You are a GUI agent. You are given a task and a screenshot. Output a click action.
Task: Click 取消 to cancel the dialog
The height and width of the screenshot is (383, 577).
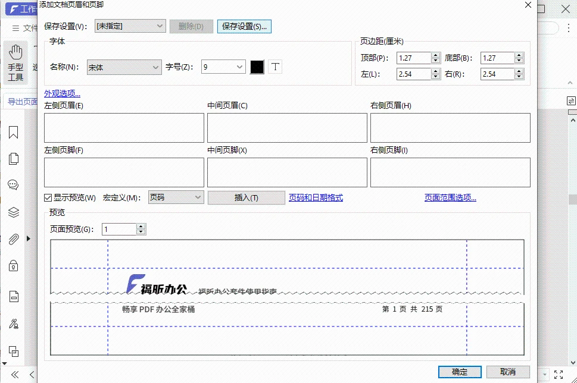pos(508,372)
